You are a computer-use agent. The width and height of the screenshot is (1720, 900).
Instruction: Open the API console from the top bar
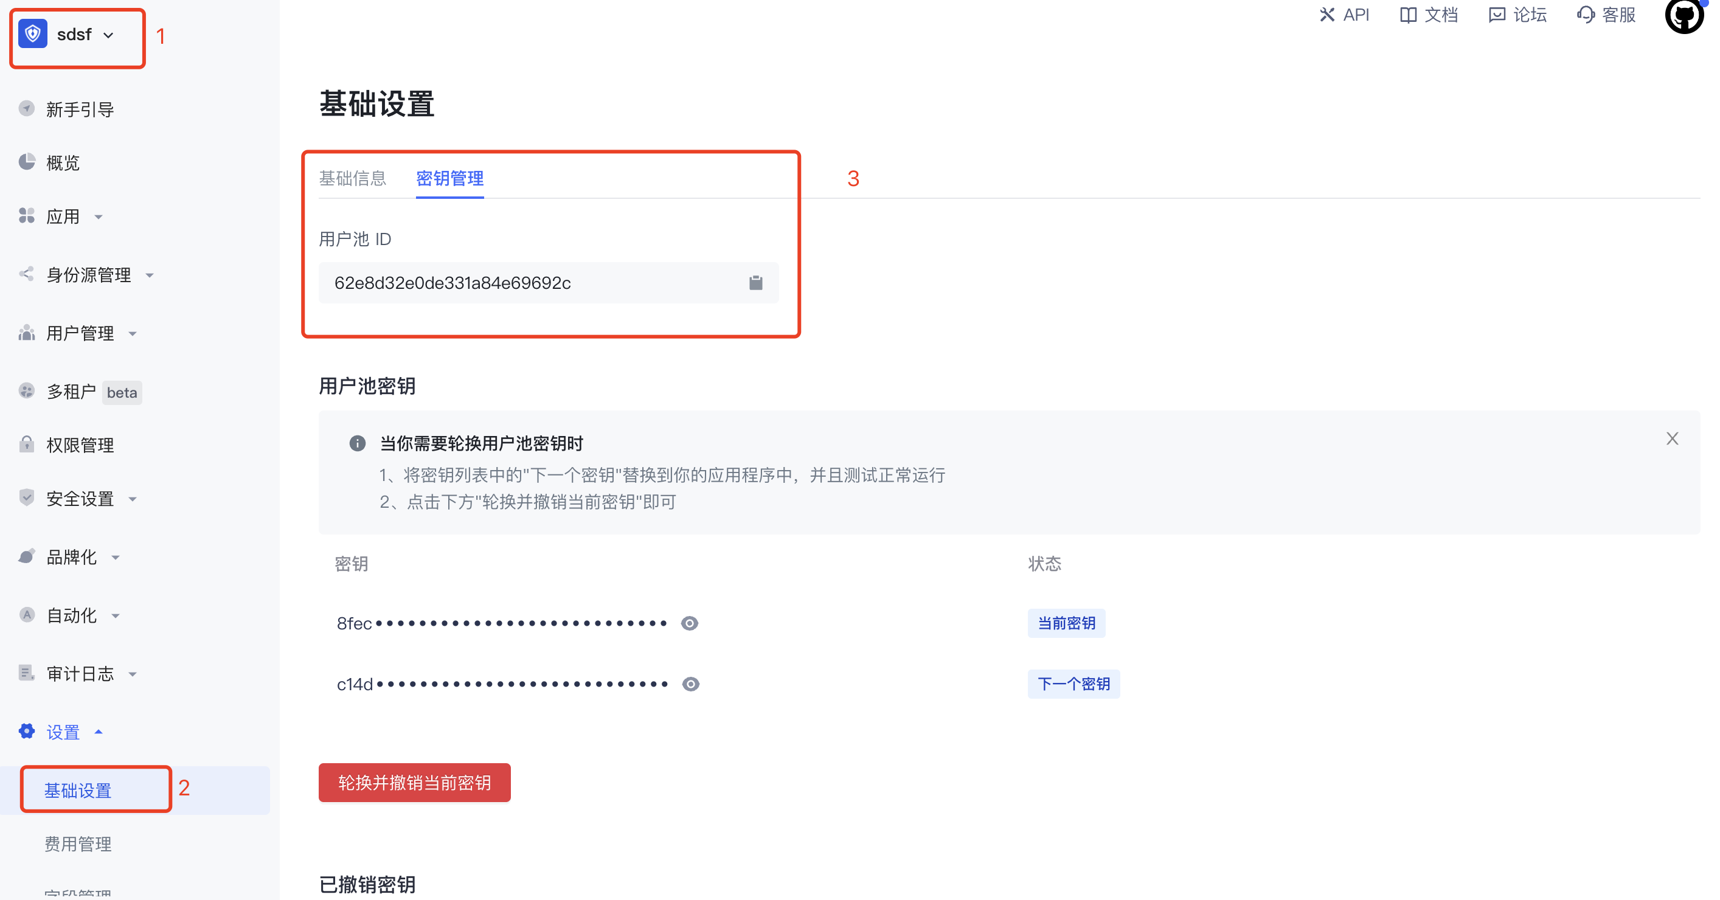pyautogui.click(x=1344, y=15)
